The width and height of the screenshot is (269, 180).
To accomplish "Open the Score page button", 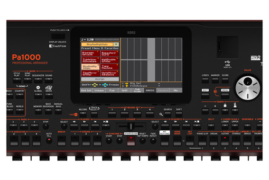I will [x=225, y=81].
